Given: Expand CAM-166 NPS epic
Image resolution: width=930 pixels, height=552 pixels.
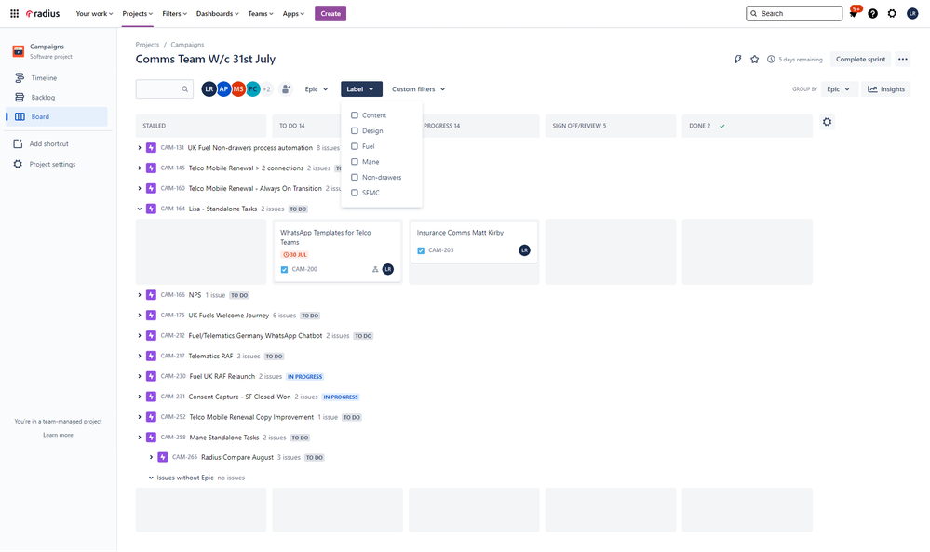Looking at the screenshot, I should pos(140,295).
